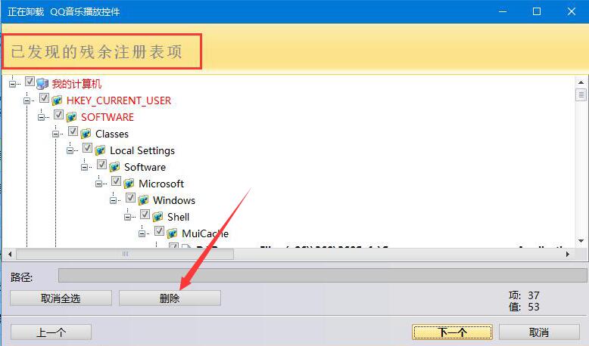Select the 我的计算机 tree label
Image resolution: width=589 pixels, height=346 pixels.
(76, 84)
